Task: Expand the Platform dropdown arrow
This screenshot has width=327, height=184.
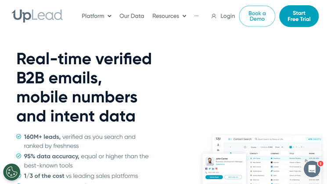Action: pos(109,16)
